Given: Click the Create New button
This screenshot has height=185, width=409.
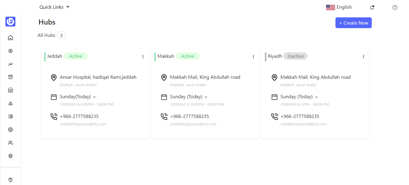Looking at the screenshot, I should click(353, 23).
